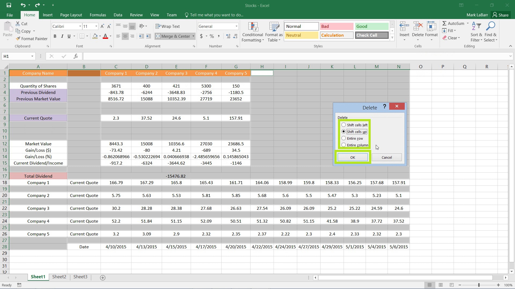This screenshot has width=515, height=289.
Task: Click the Cancel button in Delete dialog
Action: pos(387,157)
